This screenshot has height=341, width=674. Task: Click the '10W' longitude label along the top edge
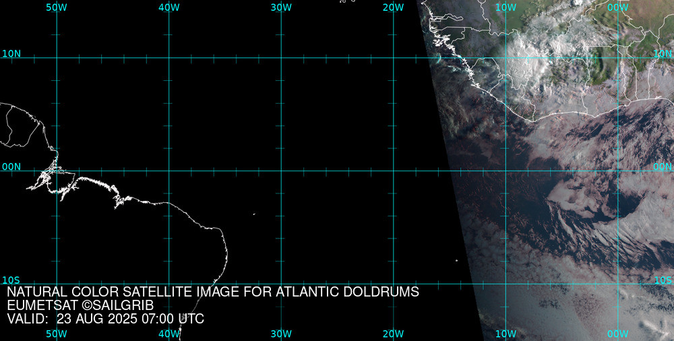(x=506, y=7)
